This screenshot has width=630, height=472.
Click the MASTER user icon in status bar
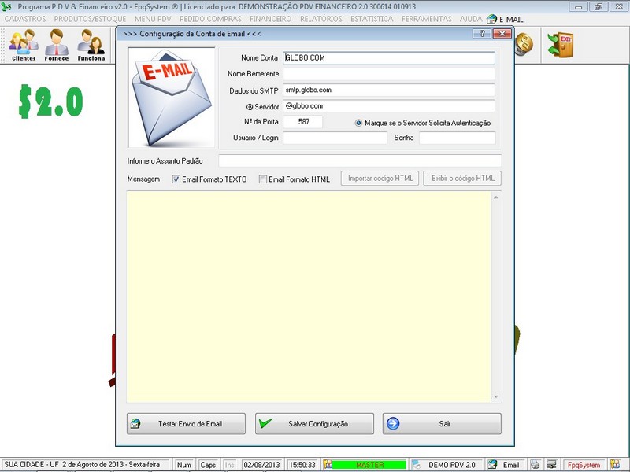(x=328, y=464)
